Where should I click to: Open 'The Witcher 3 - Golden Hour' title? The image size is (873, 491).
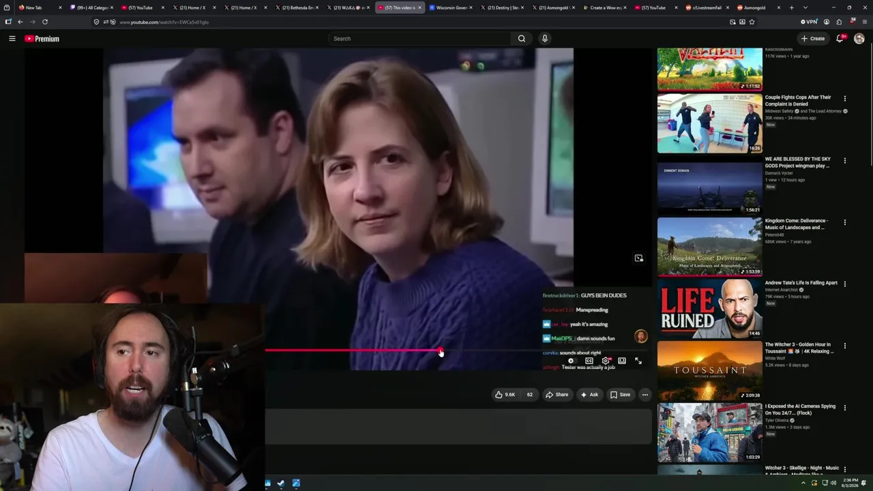tap(799, 348)
